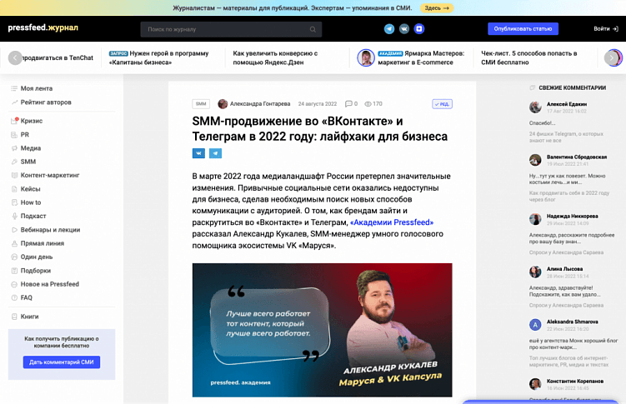Screen dimensions: 626x404
Task: Open «Новое на Pressfeed» section
Action: click(x=49, y=284)
